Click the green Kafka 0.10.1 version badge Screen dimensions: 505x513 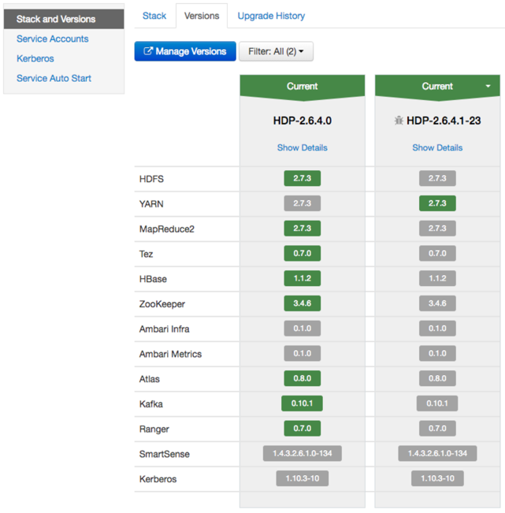coord(302,403)
